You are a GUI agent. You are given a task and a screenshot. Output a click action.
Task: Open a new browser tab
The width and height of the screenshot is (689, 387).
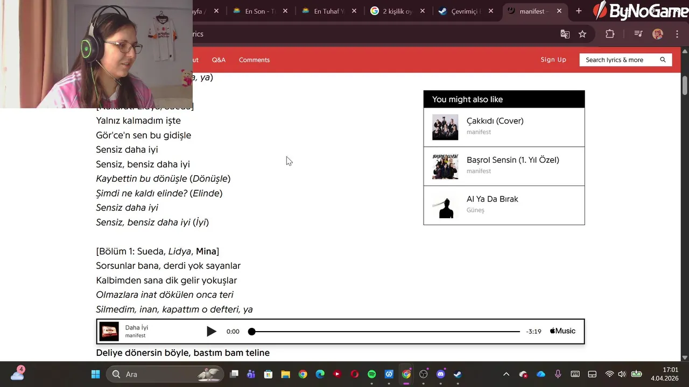[x=579, y=11]
